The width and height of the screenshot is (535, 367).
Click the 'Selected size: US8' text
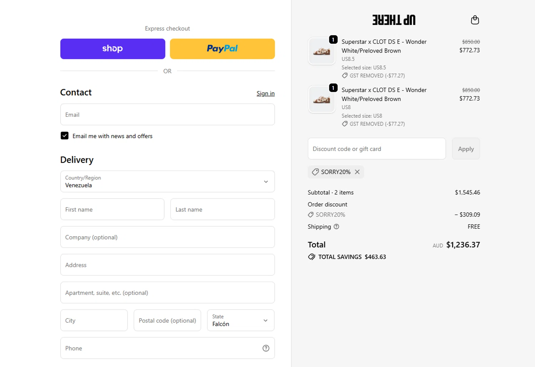tap(362, 116)
